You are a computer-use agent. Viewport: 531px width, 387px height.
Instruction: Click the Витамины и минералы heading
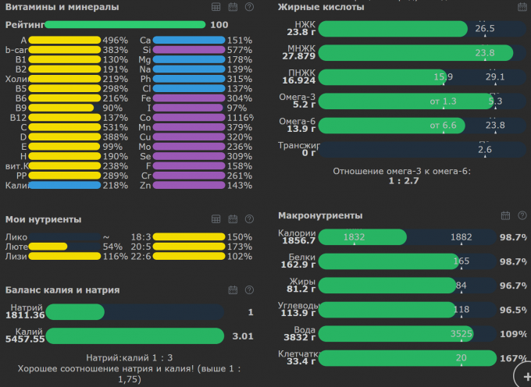click(x=62, y=7)
